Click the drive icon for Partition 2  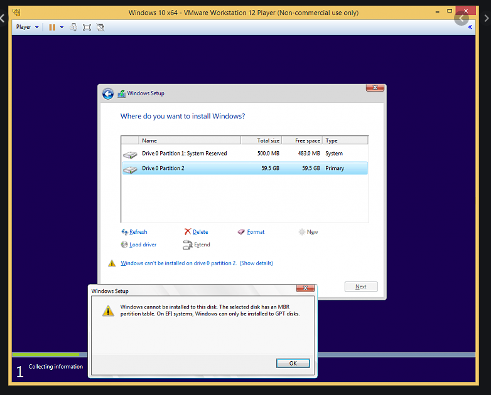[130, 169]
